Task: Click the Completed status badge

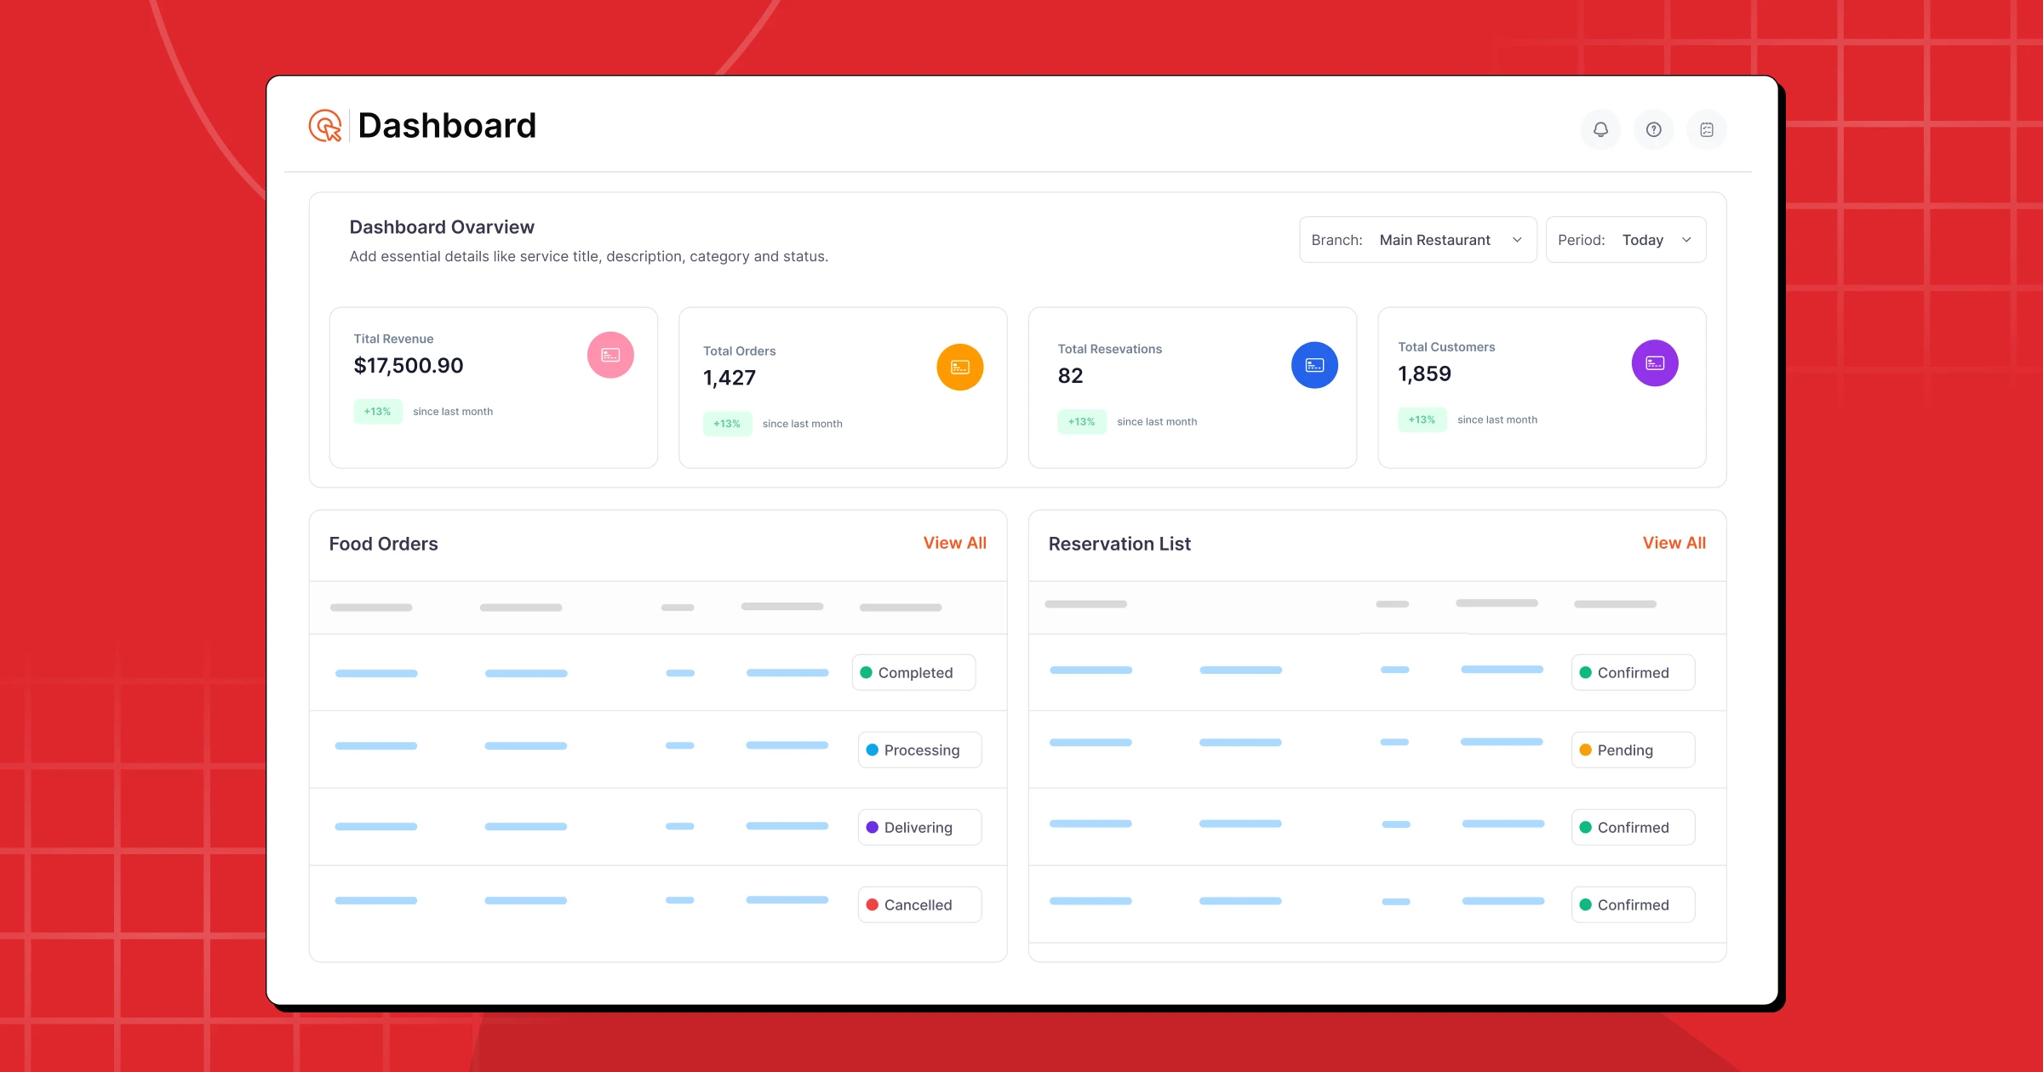Action: coord(913,672)
